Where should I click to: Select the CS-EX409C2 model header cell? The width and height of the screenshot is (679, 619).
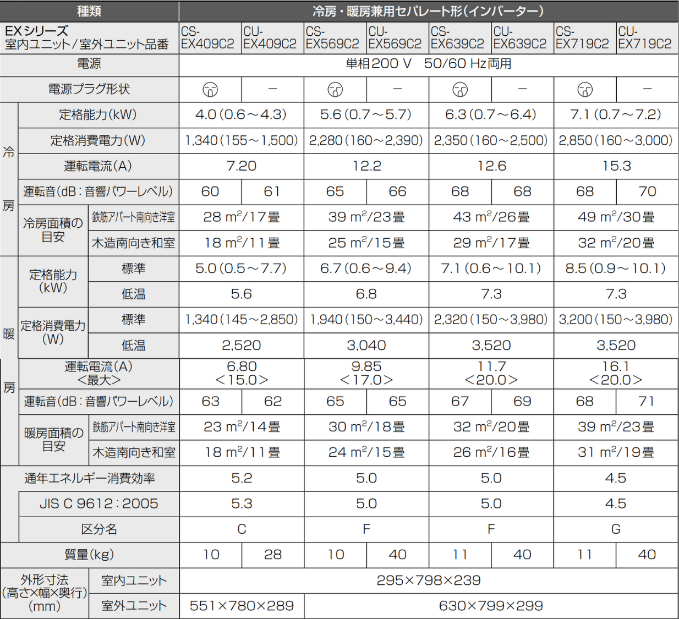pyautogui.click(x=210, y=38)
